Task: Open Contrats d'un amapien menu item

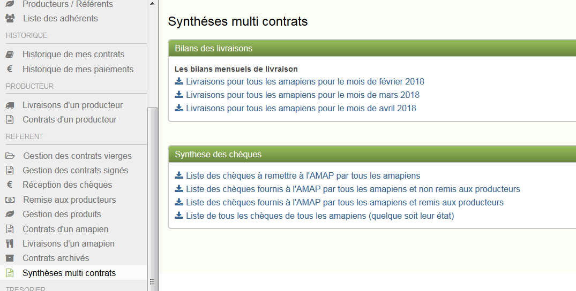Action: pyautogui.click(x=65, y=229)
